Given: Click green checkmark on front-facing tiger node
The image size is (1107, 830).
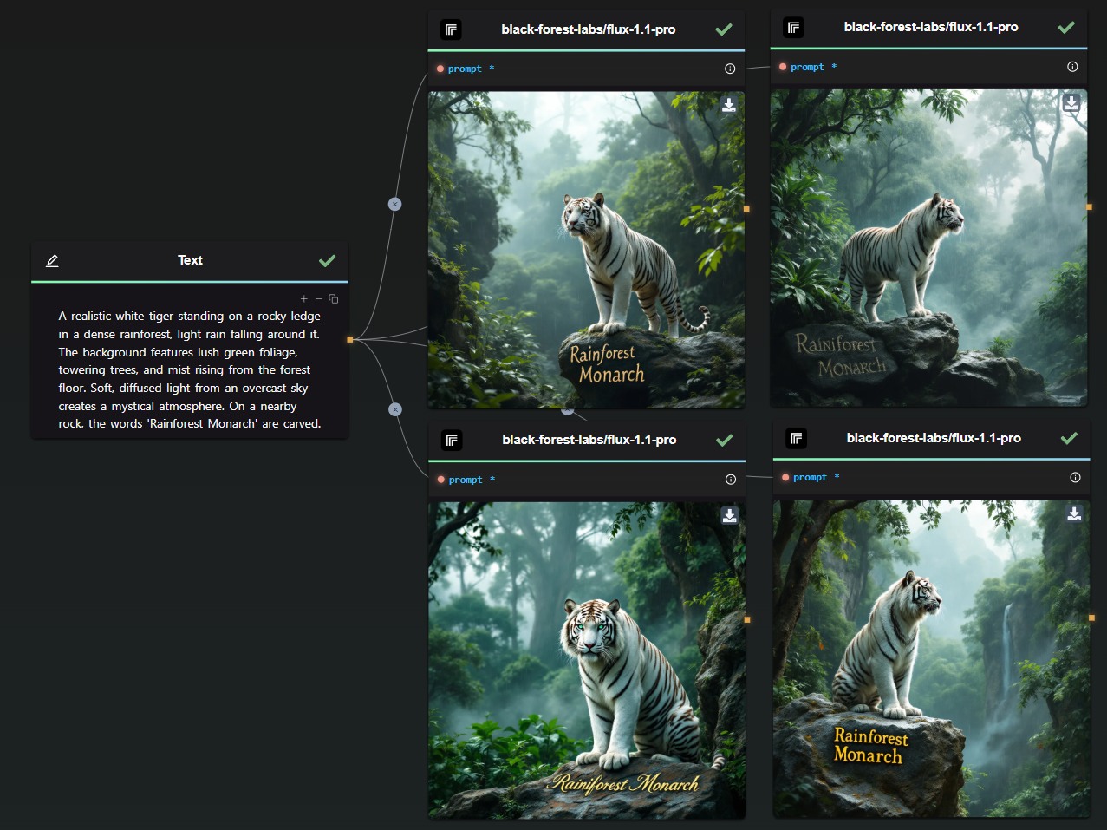Looking at the screenshot, I should point(725,441).
